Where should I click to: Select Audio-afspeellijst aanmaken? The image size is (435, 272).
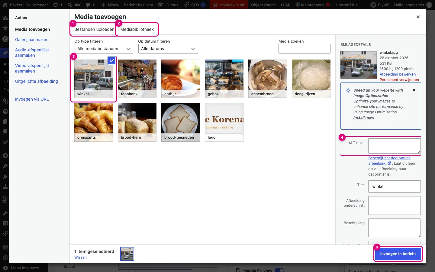[x=32, y=53]
